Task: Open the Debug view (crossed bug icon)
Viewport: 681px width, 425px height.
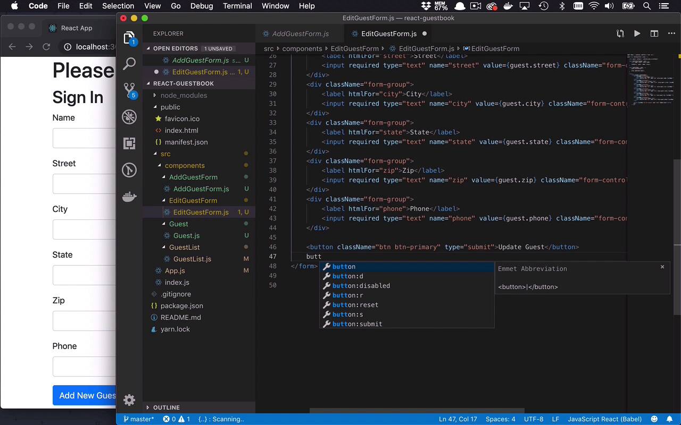Action: pos(129,117)
